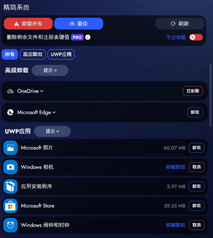Click the 应用安装程序 box icon

(x=10, y=187)
